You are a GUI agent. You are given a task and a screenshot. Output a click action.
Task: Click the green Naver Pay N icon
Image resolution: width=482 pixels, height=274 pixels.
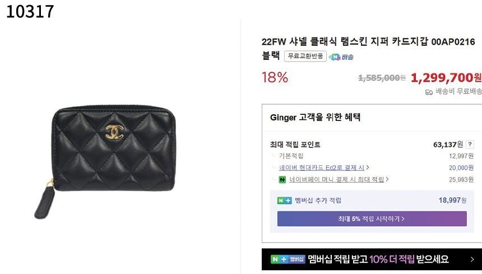[282, 179]
